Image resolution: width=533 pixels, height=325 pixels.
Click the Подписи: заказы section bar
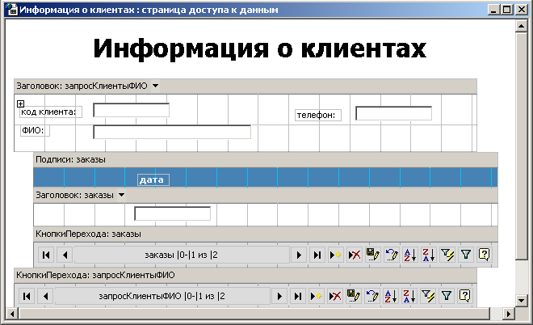266,159
